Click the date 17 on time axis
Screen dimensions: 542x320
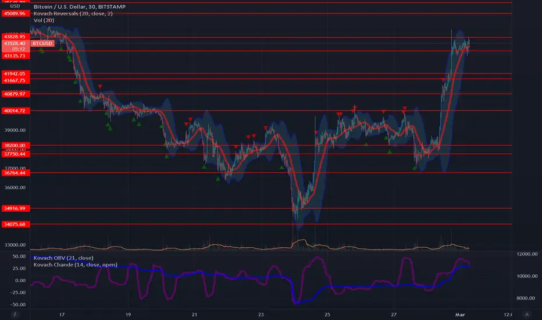(62, 314)
